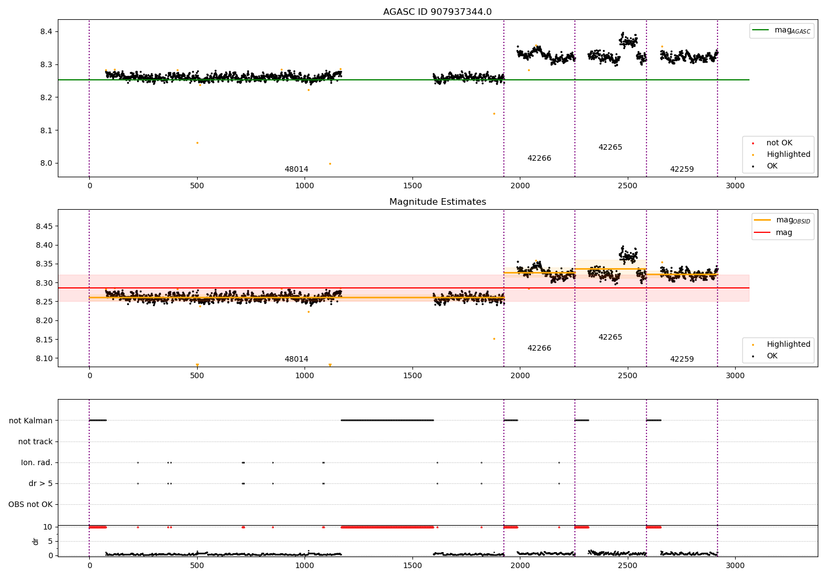Viewport: 826px width, 578px height.
Task: Click the 'not Kalman' row label
Action: point(31,421)
